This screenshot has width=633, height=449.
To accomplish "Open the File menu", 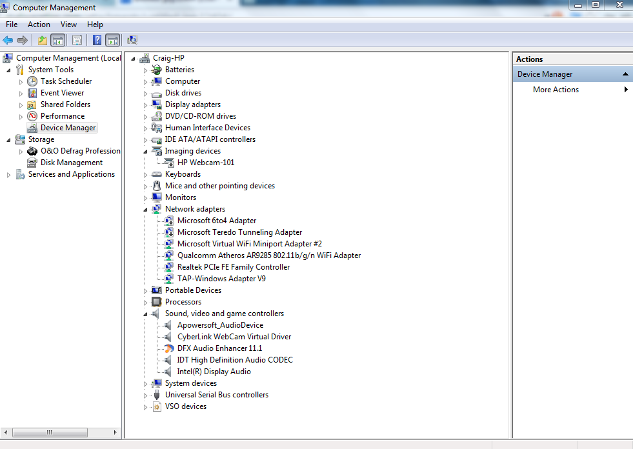I will point(12,25).
